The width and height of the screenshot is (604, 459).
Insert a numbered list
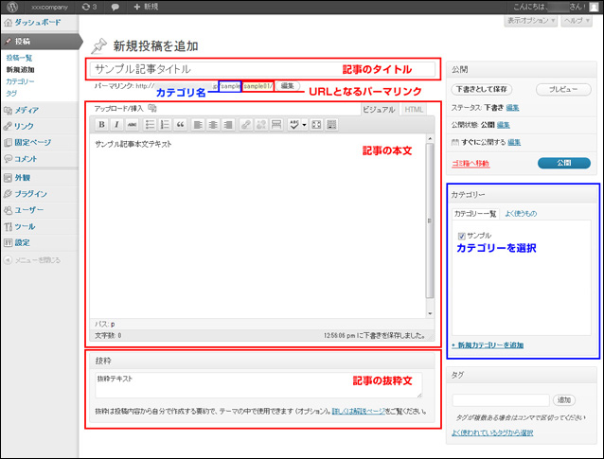point(165,124)
